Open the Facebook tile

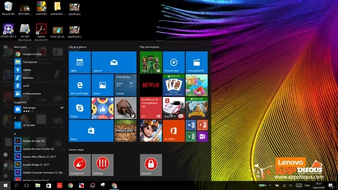[x=102, y=108]
